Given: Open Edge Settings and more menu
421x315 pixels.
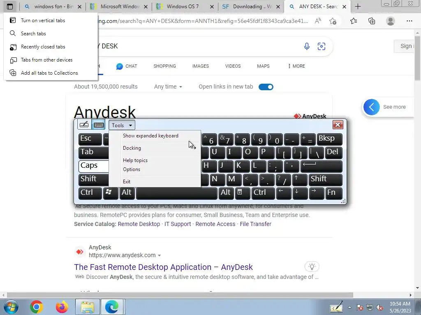Looking at the screenshot, I should click(409, 21).
